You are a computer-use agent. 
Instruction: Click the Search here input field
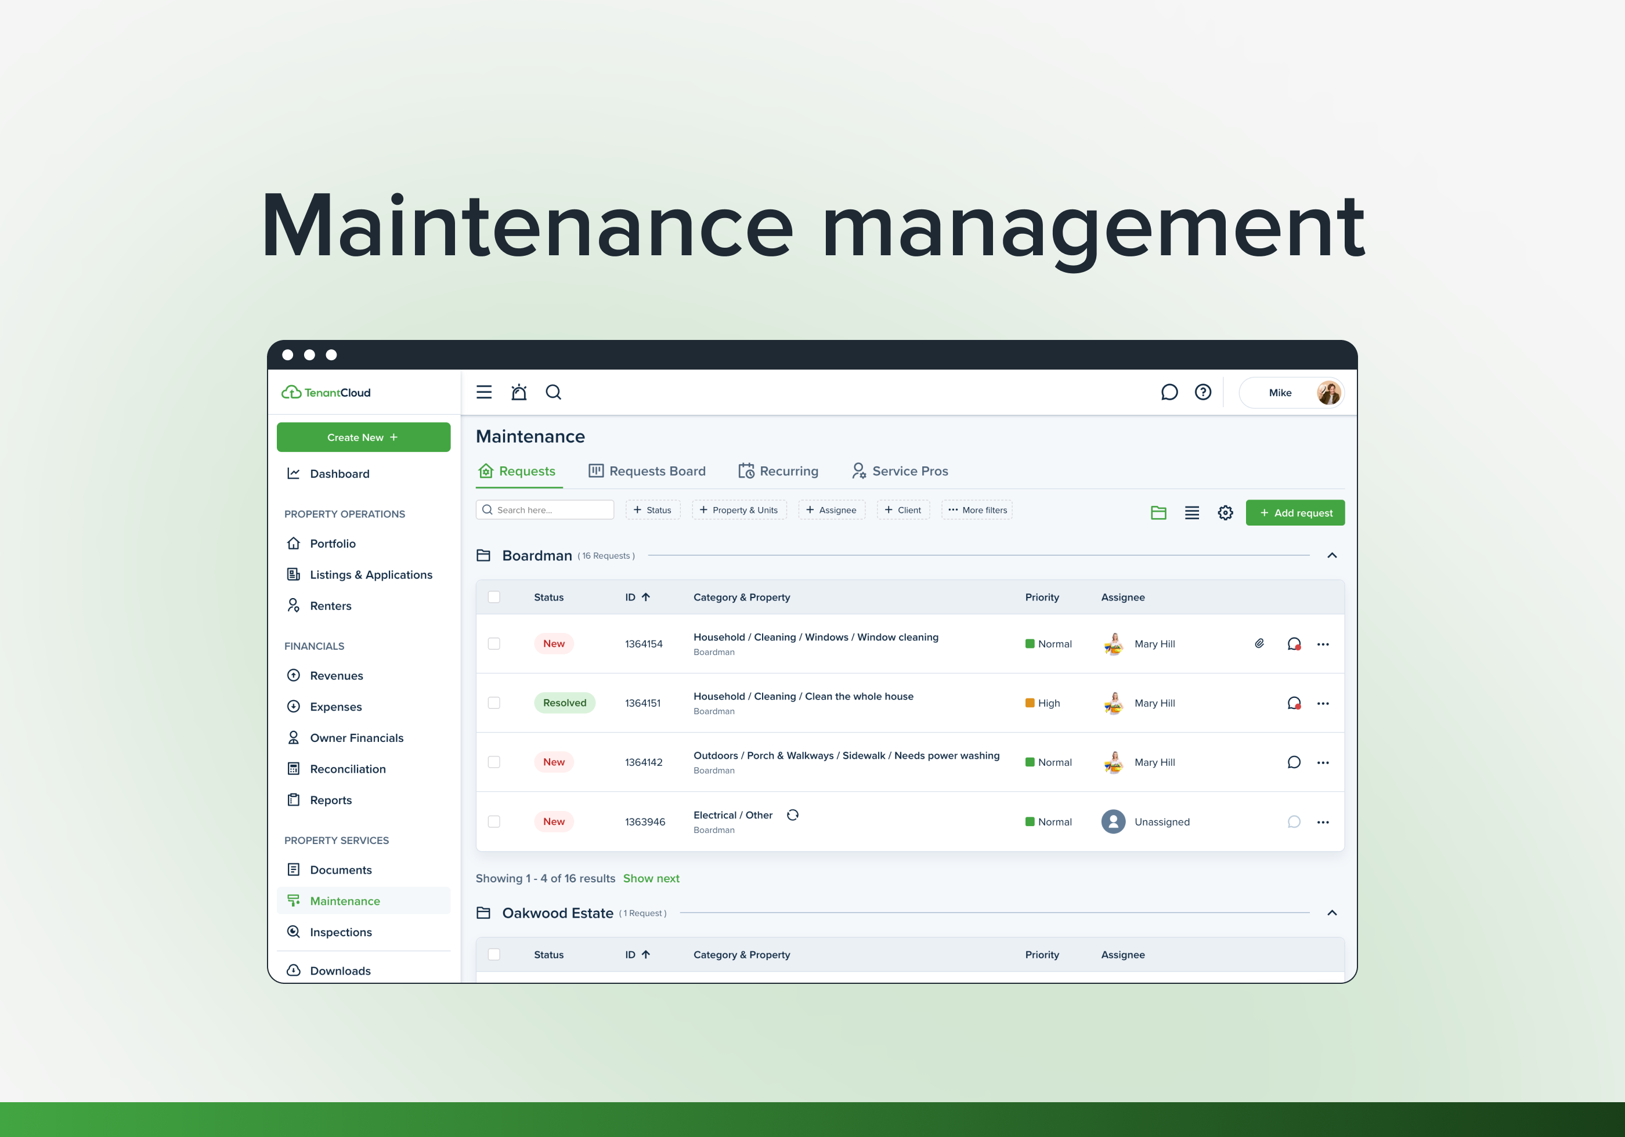(x=545, y=509)
